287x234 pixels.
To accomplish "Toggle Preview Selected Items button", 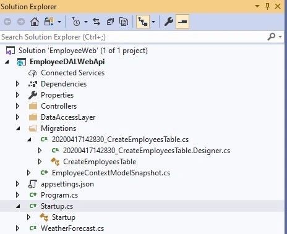I will (x=182, y=22).
